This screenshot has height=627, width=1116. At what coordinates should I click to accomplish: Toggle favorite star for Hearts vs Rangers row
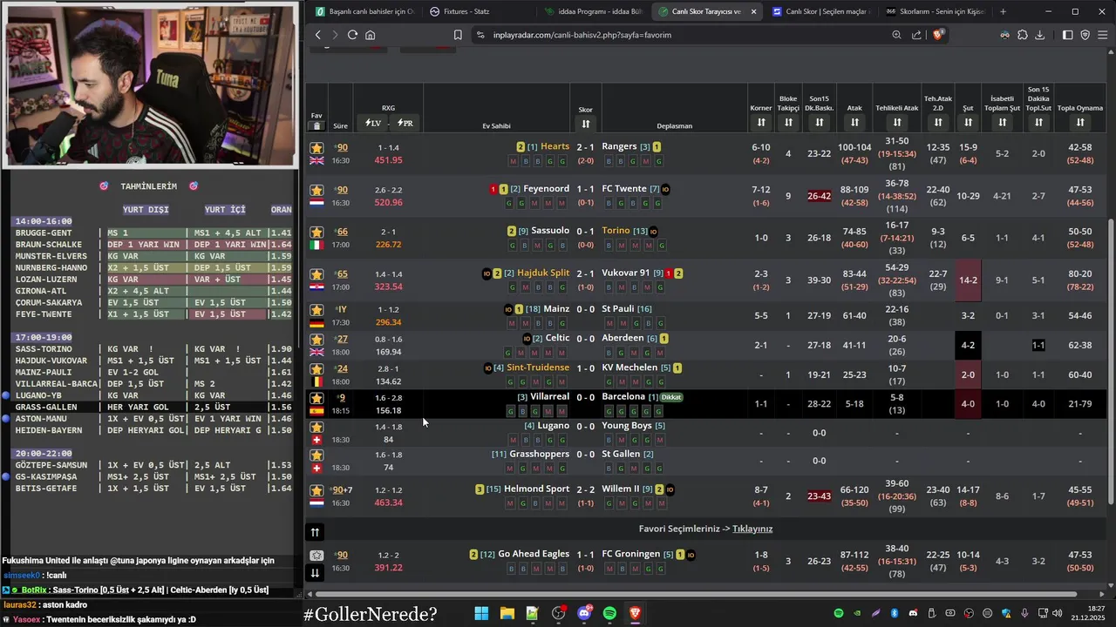pos(316,148)
